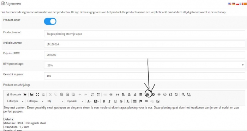247x131 pixels.
Task: Click the Gewicht in gram field
Action: pos(144,76)
